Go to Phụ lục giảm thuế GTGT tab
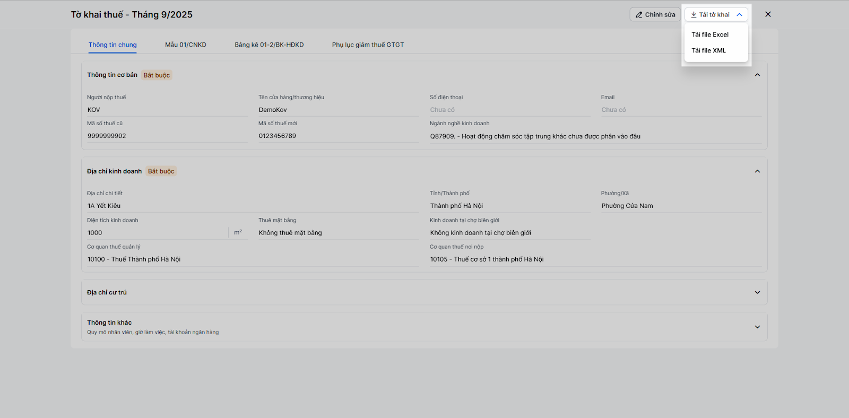 (368, 45)
